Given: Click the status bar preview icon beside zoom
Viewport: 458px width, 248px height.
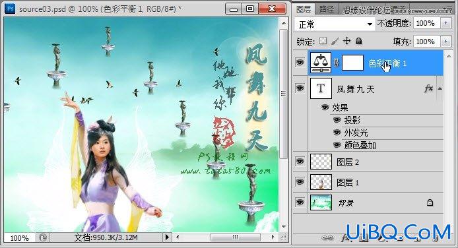Looking at the screenshot, I should 43,237.
